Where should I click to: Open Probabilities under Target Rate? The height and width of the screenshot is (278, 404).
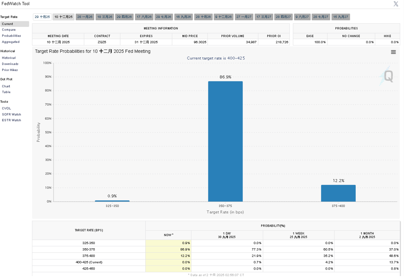click(x=11, y=36)
